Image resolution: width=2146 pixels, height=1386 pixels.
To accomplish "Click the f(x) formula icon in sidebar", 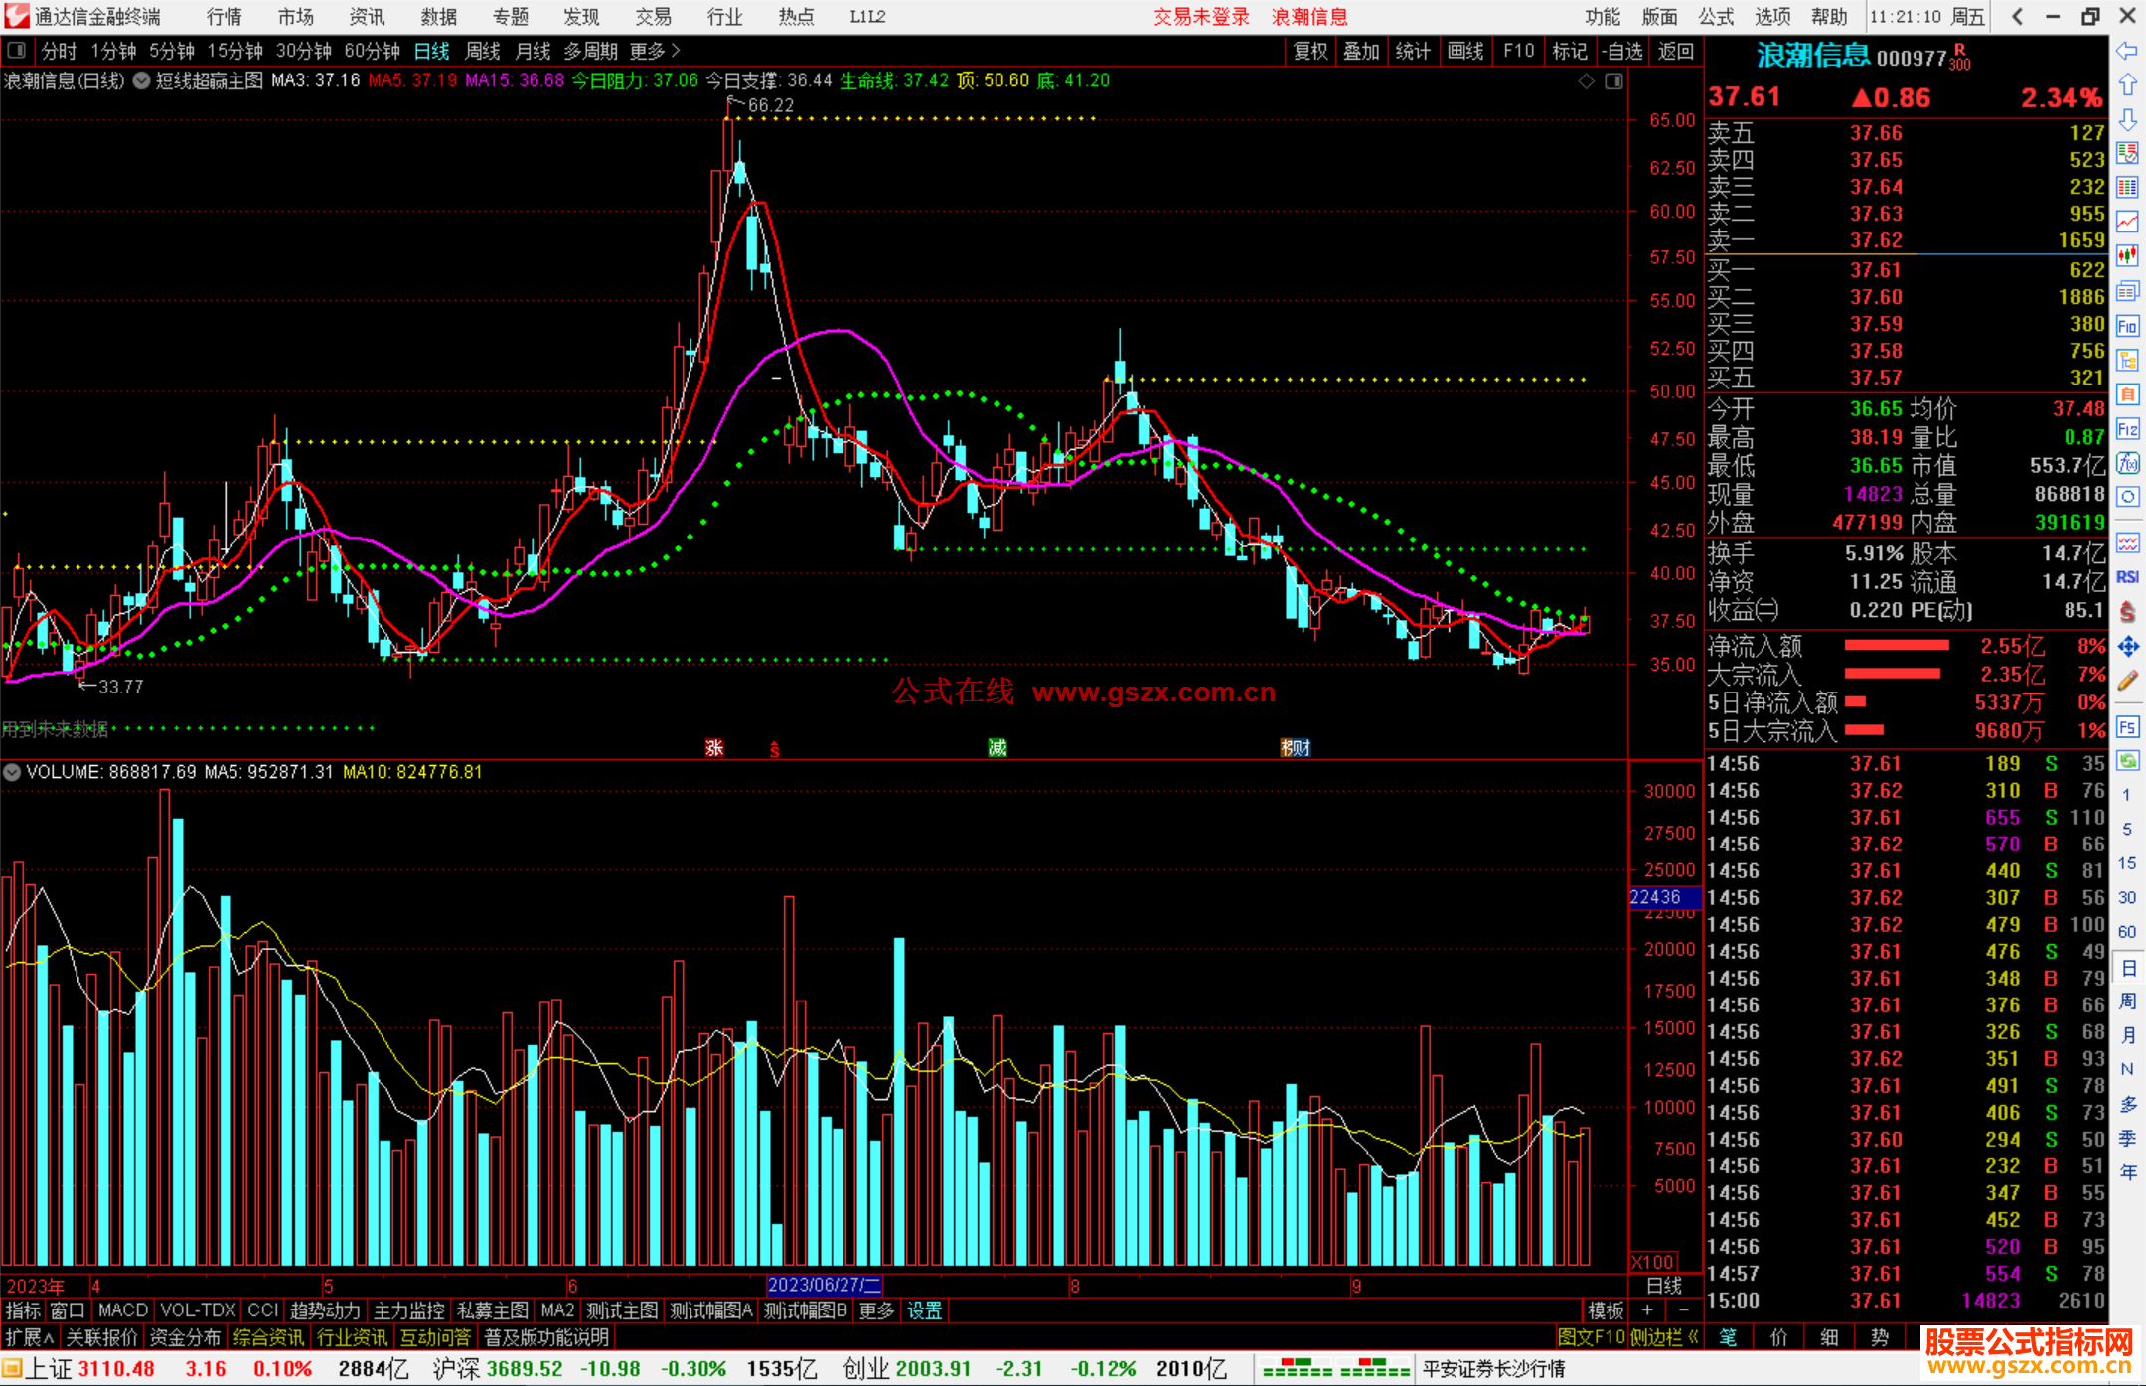I will [x=2127, y=463].
